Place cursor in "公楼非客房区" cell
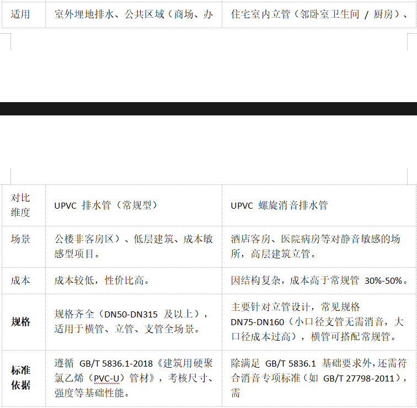Viewport: 417px width, 408px height. 87,240
